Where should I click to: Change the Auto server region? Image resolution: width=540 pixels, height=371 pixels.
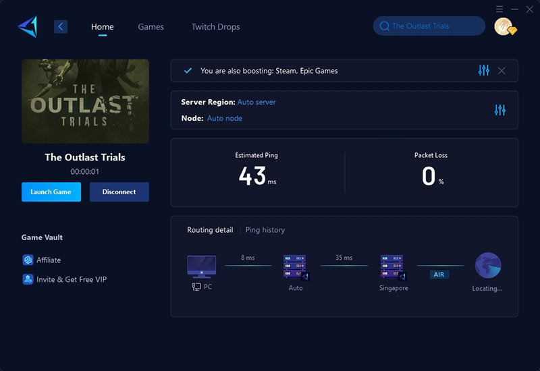(x=256, y=103)
